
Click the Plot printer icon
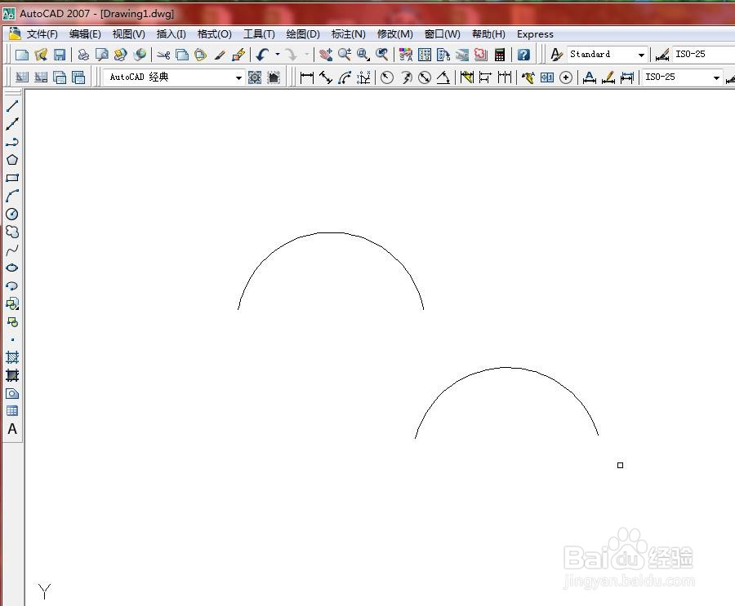click(x=83, y=55)
